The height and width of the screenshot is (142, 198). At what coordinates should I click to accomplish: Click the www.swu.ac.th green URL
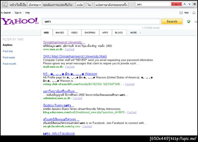tap(53, 49)
